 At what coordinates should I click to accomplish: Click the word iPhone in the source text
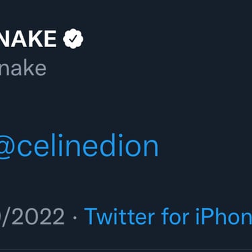click(x=223, y=216)
